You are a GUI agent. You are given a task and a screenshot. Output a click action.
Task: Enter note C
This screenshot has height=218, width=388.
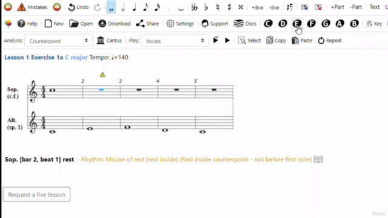click(x=268, y=24)
